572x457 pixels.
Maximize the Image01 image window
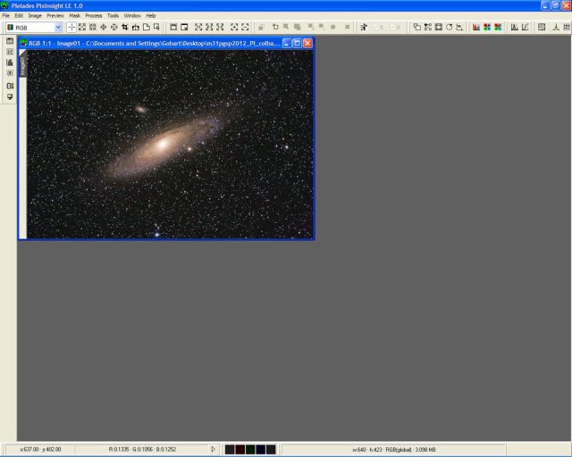(x=298, y=43)
